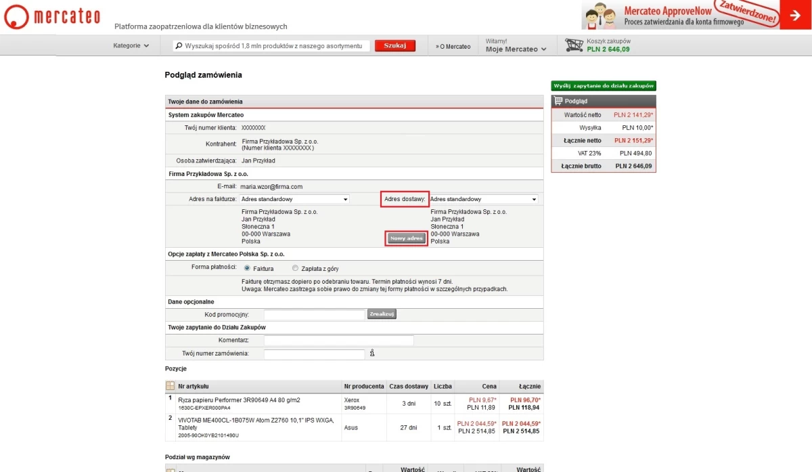Open the Moje Mercateo menu

click(x=516, y=49)
